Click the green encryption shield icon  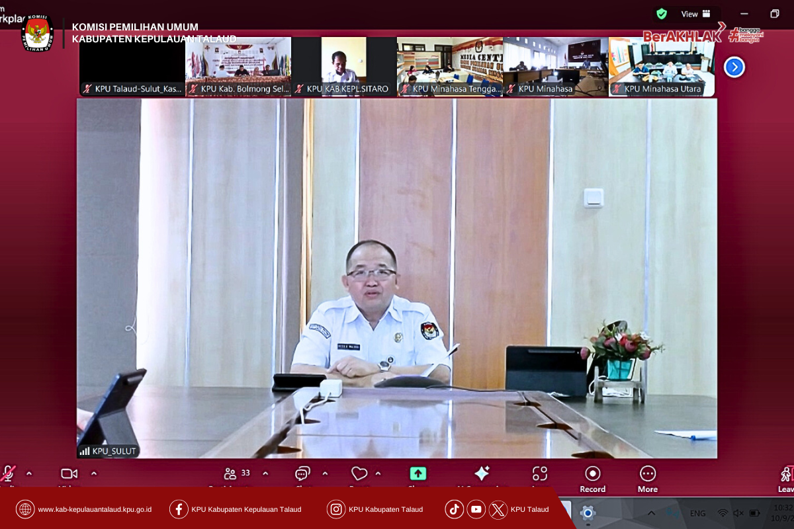(x=661, y=14)
